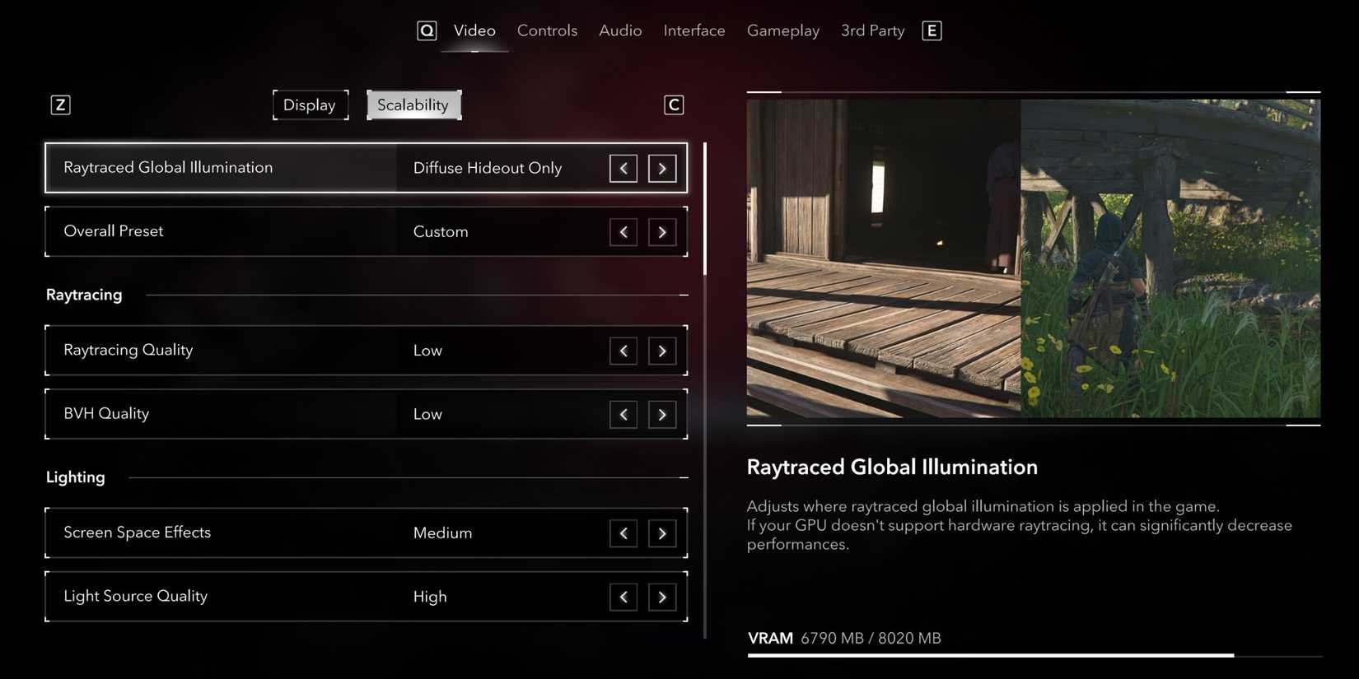Lower Light Source Quality with left arrow
1359x679 pixels.
coord(623,598)
